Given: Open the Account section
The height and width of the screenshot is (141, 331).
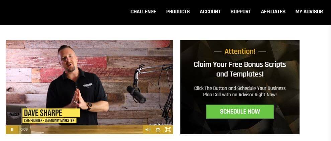Looking at the screenshot, I should pos(210,12).
